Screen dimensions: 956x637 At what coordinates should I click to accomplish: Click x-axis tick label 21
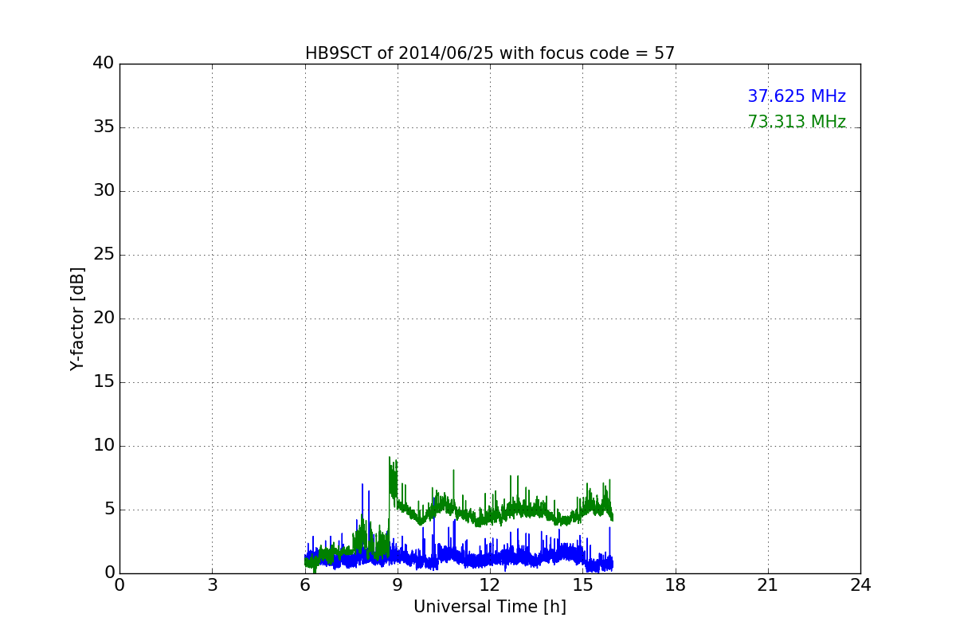768,585
